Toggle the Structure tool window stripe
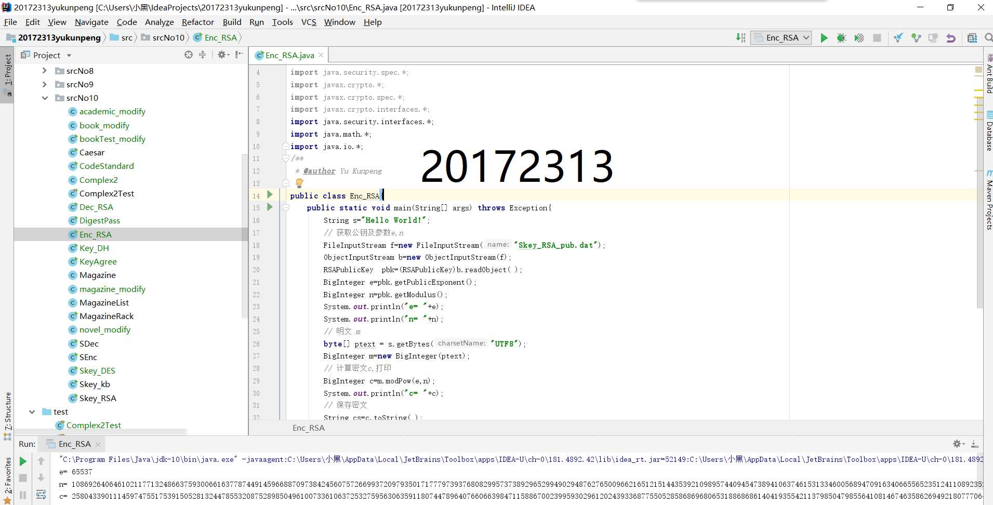The width and height of the screenshot is (993, 505). [x=7, y=416]
